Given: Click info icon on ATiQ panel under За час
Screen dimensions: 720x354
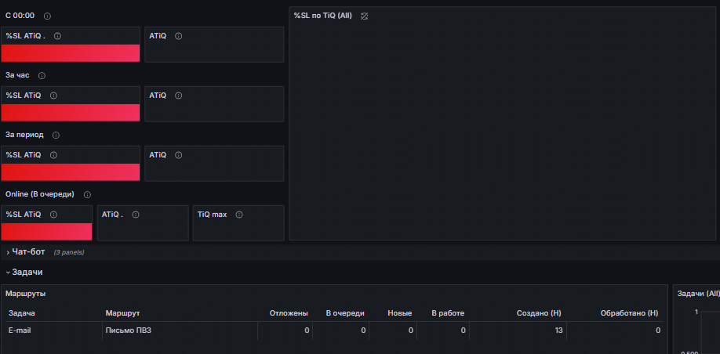Looking at the screenshot, I should [x=178, y=96].
